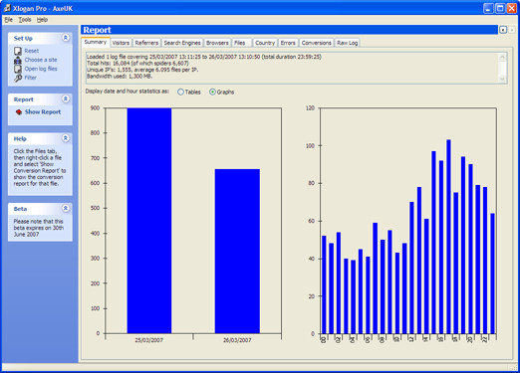Screen dimensions: 520x373
Task: Click the Choose a site icon
Action: [18, 60]
